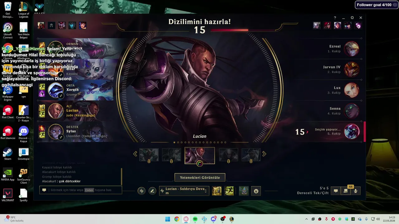Click Senna enemy portrait
Image resolution: width=399 pixels, height=224 pixels.
[x=352, y=111]
